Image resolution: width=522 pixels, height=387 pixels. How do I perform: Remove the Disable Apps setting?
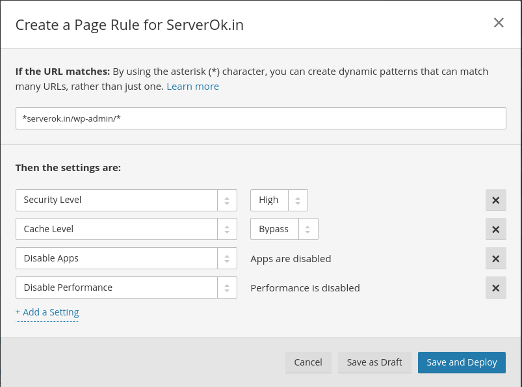tap(495, 258)
